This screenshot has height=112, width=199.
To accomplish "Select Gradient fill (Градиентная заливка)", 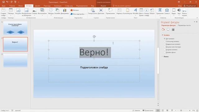I will tap(172, 44).
